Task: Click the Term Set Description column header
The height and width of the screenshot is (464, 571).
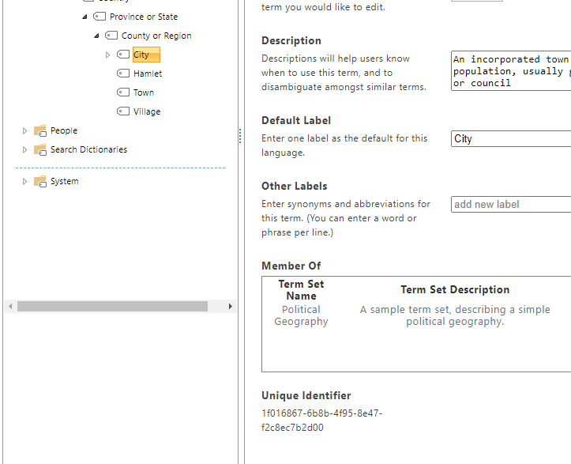Action: click(x=455, y=290)
